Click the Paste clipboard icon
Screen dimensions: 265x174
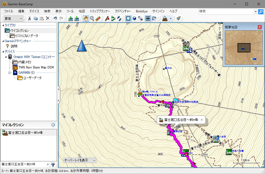click(41, 18)
